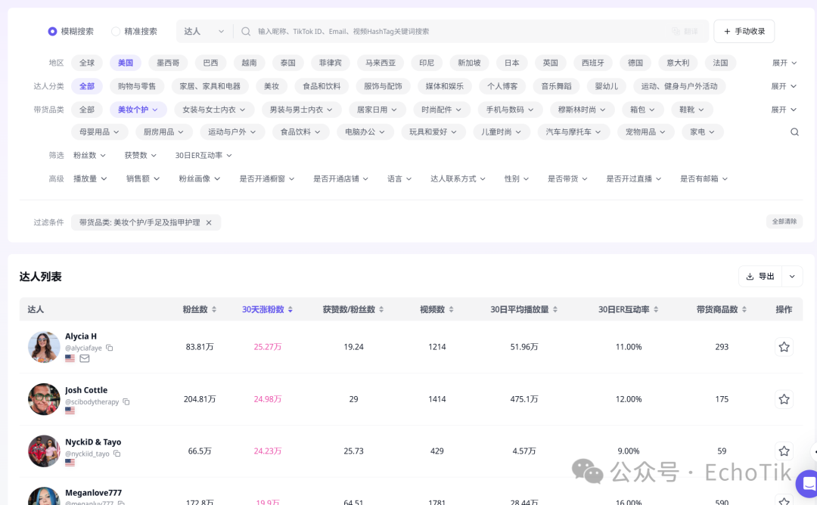Click the search magnifier icon in search bar
The image size is (817, 505).
point(246,31)
